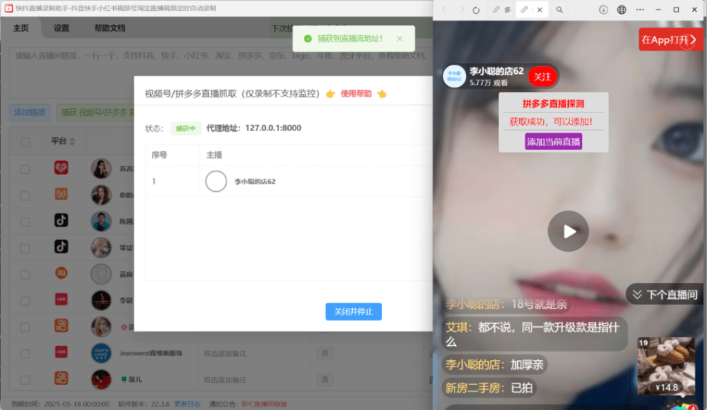Click 否 tag in 智儿 row
The height and width of the screenshot is (410, 707).
coord(325,380)
